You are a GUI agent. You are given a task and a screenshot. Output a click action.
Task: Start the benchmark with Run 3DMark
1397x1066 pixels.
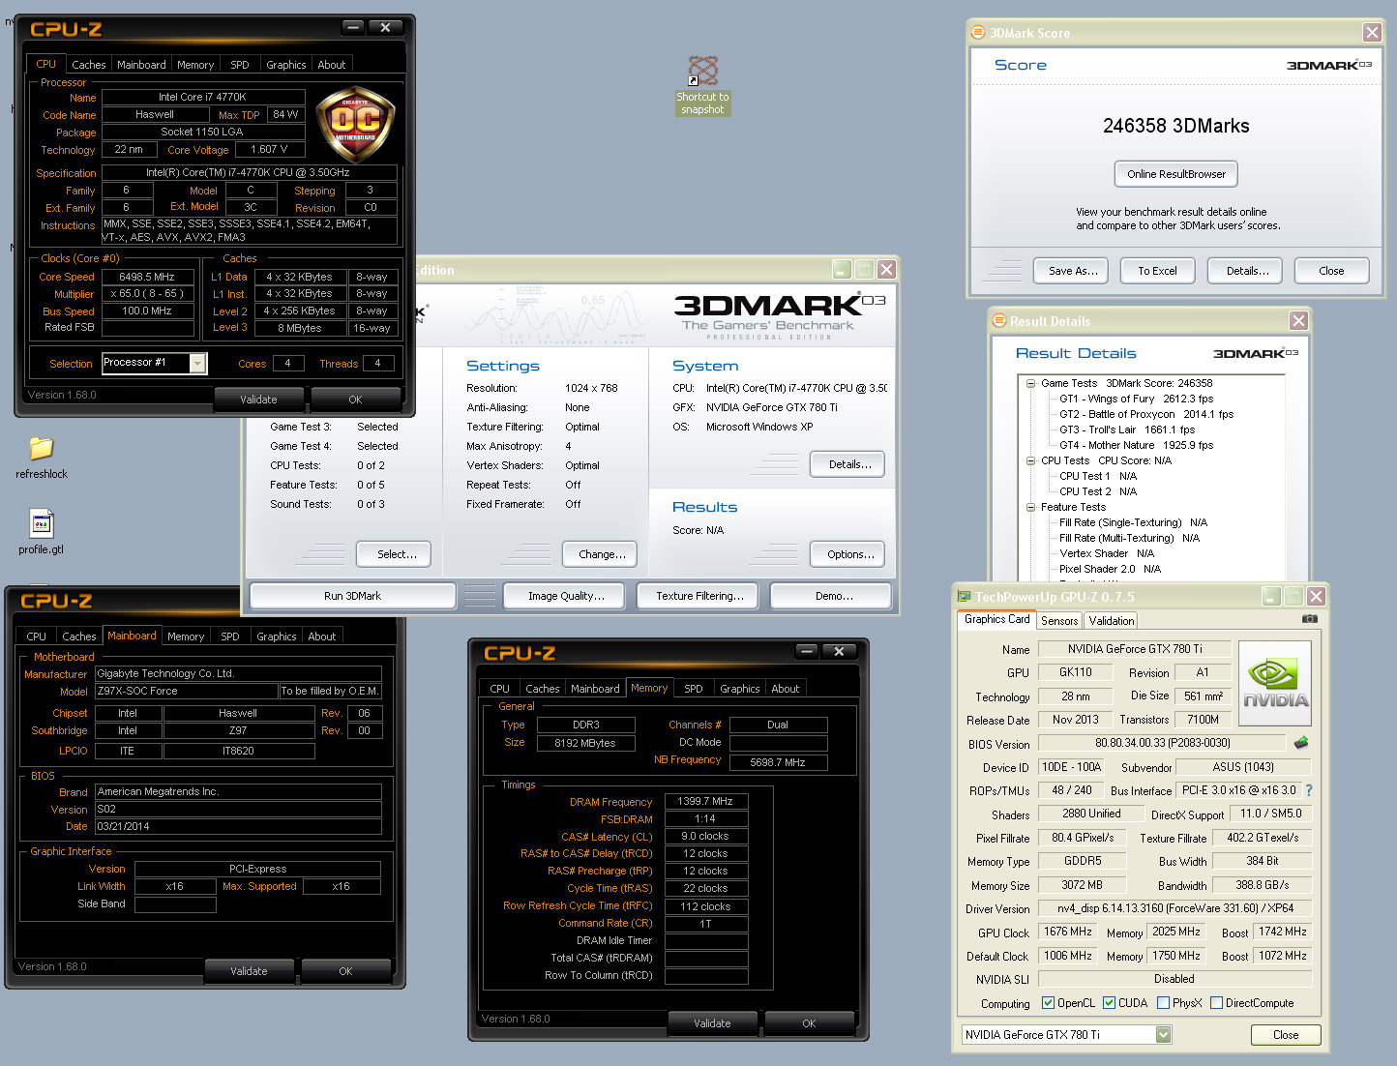(352, 596)
